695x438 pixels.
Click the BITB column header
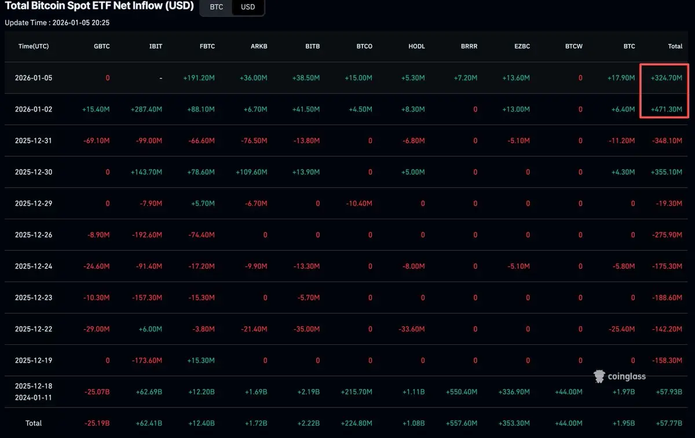click(x=312, y=46)
